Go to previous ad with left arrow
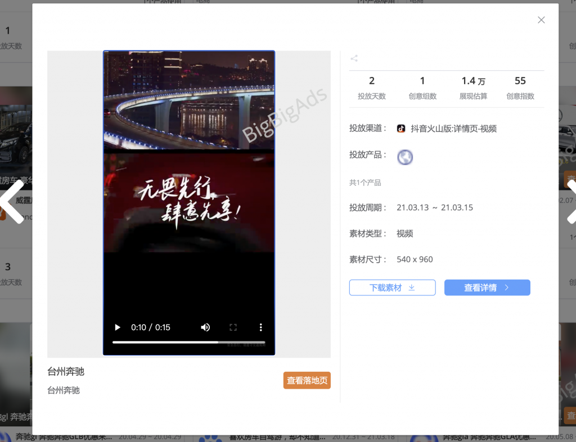 (12, 202)
